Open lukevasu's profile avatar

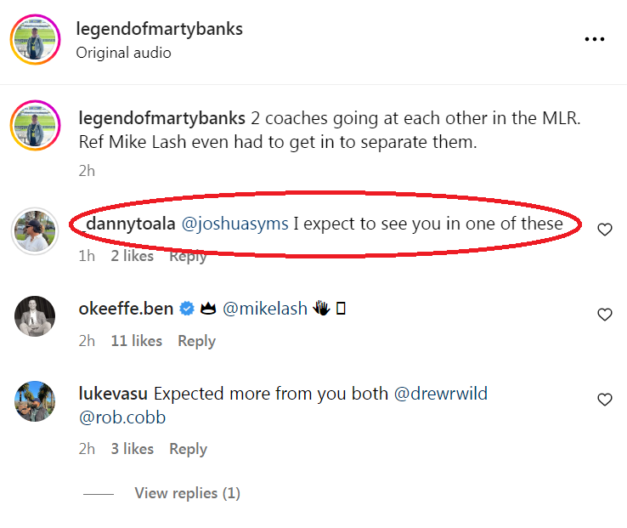(x=35, y=401)
